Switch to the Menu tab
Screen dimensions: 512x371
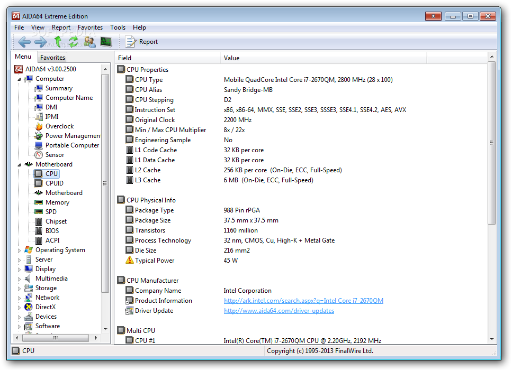coord(23,57)
